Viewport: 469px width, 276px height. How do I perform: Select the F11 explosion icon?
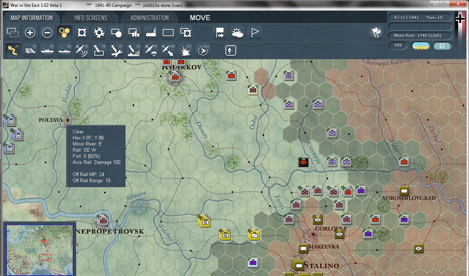point(185,50)
